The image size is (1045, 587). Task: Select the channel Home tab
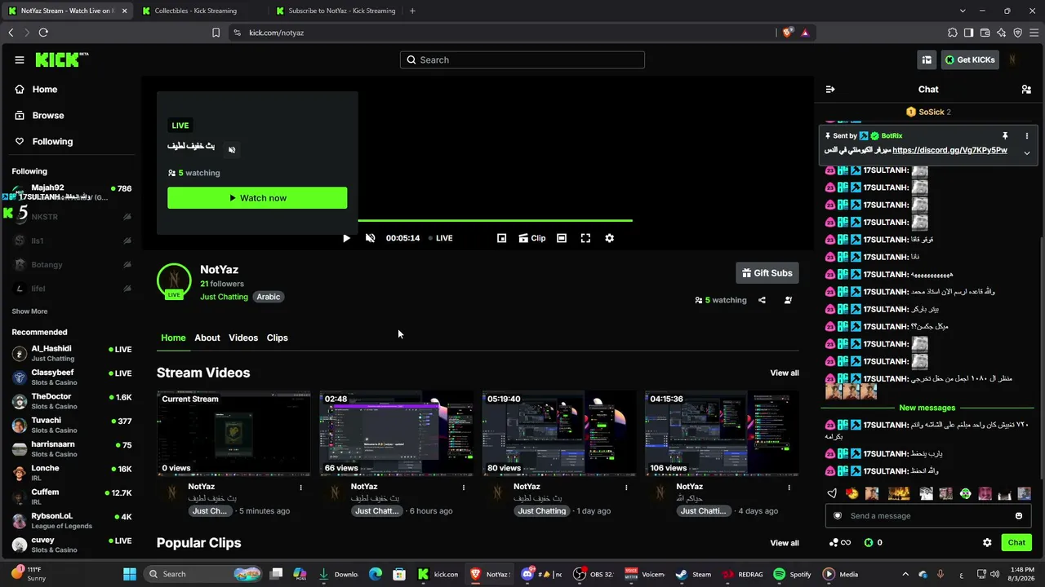(173, 338)
